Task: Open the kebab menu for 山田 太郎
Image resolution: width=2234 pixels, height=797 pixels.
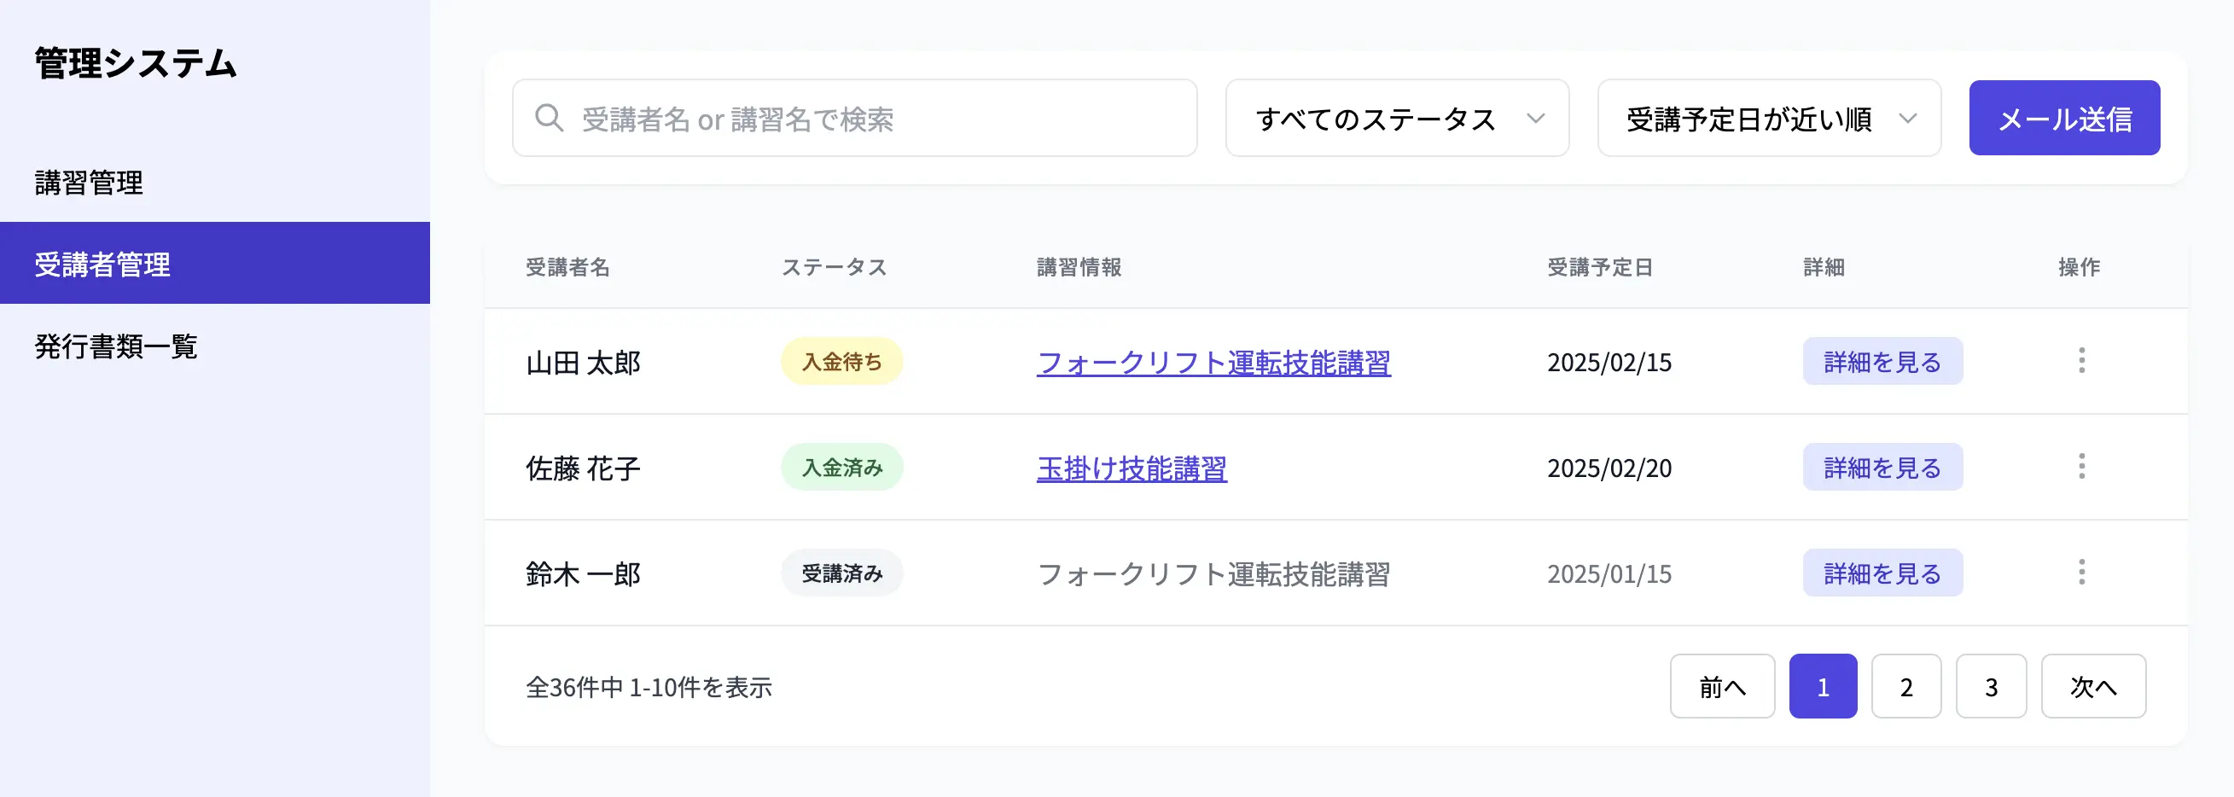Action: [x=2081, y=362]
